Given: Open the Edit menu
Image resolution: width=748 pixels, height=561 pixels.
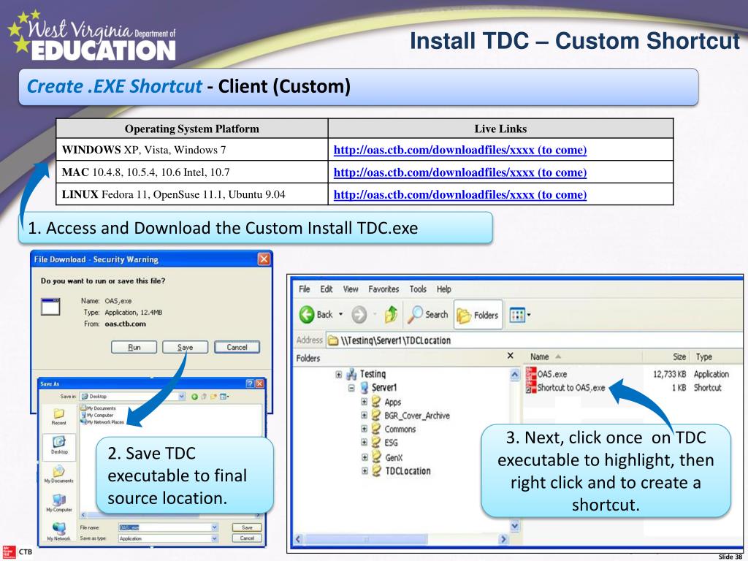Looking at the screenshot, I should point(327,289).
